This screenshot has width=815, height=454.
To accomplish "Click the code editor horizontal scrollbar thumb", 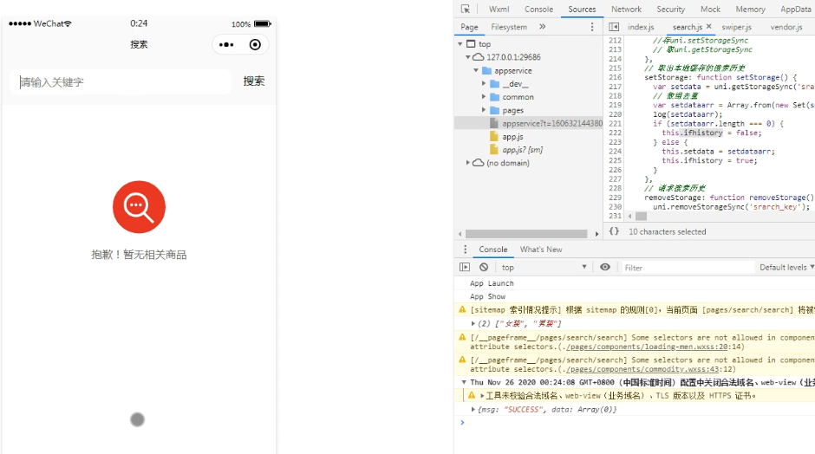I will click(641, 216).
